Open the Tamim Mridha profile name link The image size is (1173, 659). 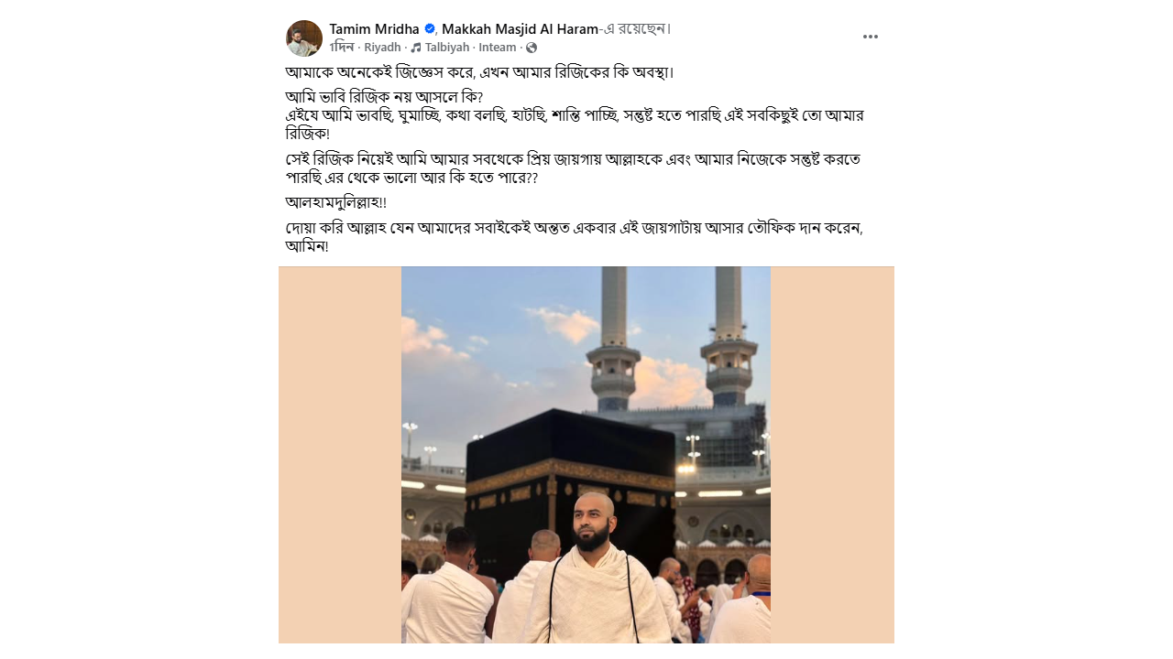[375, 29]
